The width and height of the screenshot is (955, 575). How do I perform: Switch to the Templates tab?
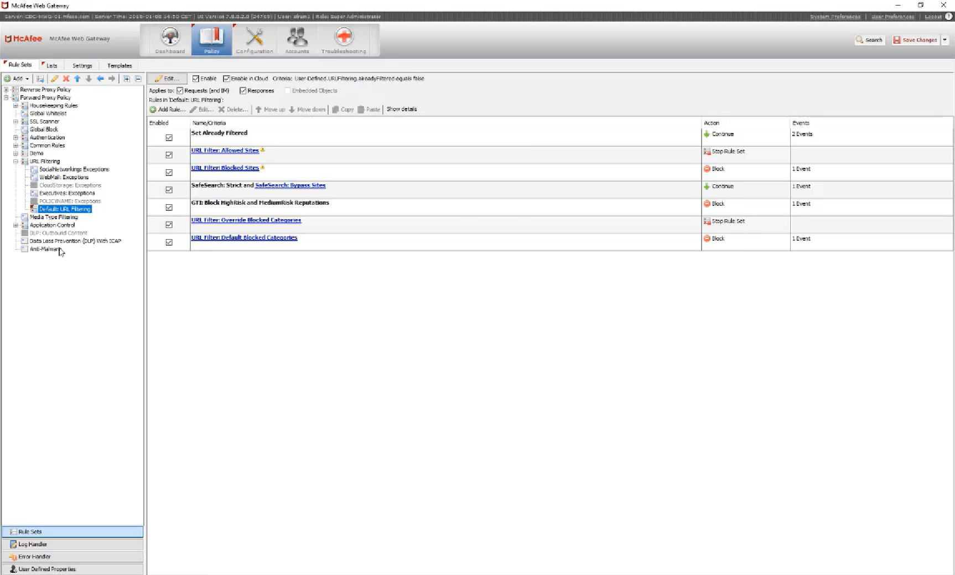[120, 65]
